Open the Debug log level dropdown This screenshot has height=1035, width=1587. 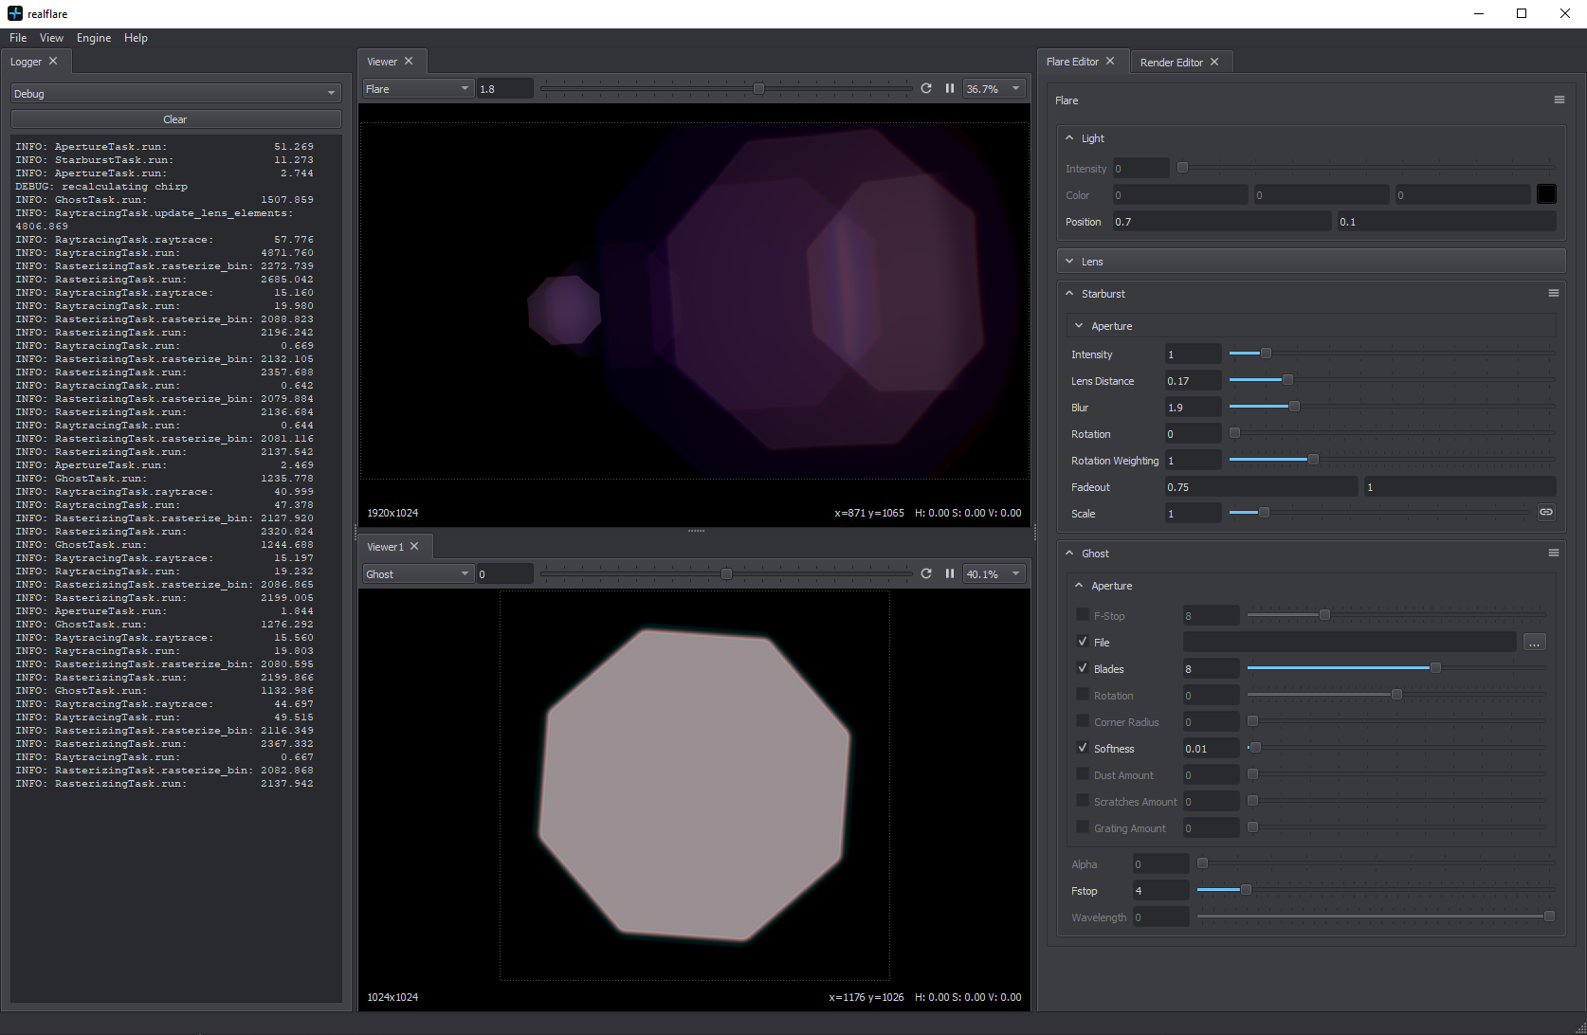tap(175, 93)
